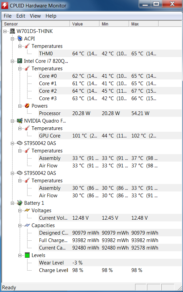Screen dimensions: 183x292
Task: Collapse the W701DS-THINK root node
Action: (5, 31)
